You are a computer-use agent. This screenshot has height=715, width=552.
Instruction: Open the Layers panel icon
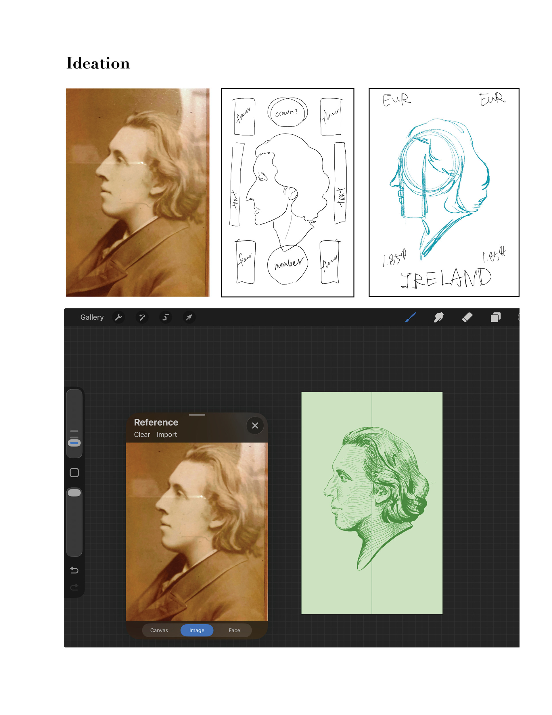coord(495,317)
